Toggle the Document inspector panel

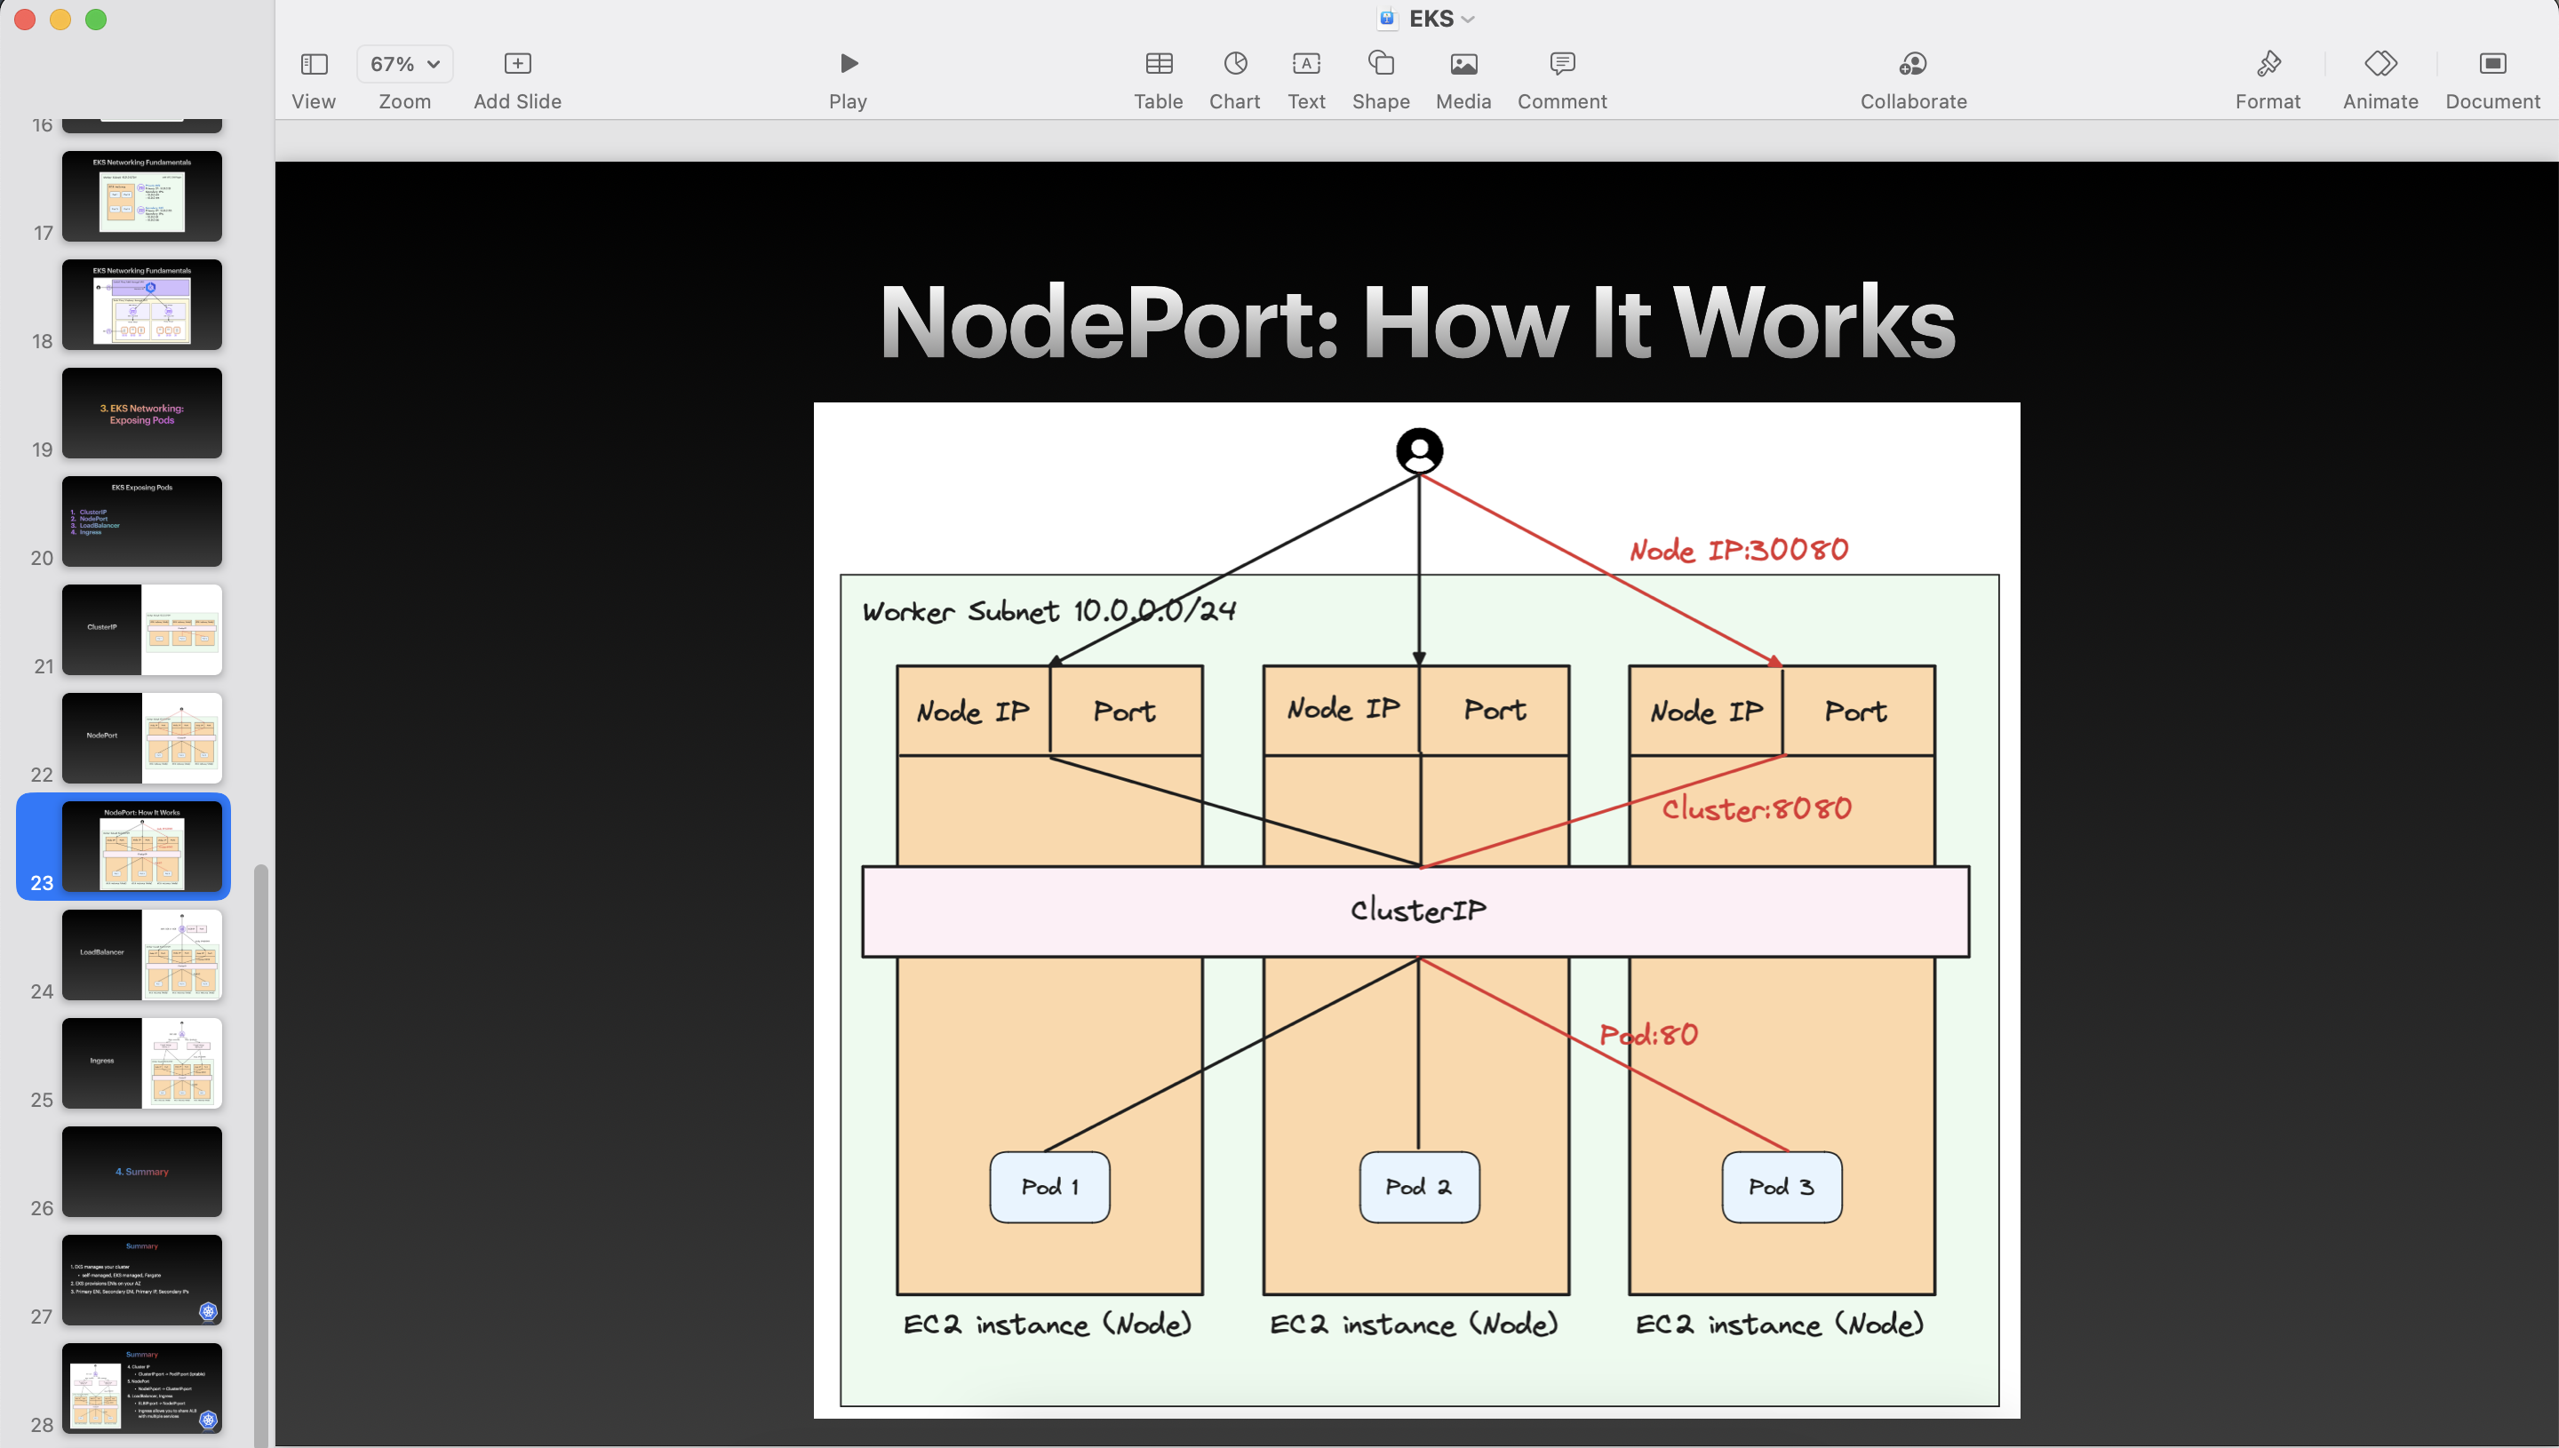pos(2492,65)
